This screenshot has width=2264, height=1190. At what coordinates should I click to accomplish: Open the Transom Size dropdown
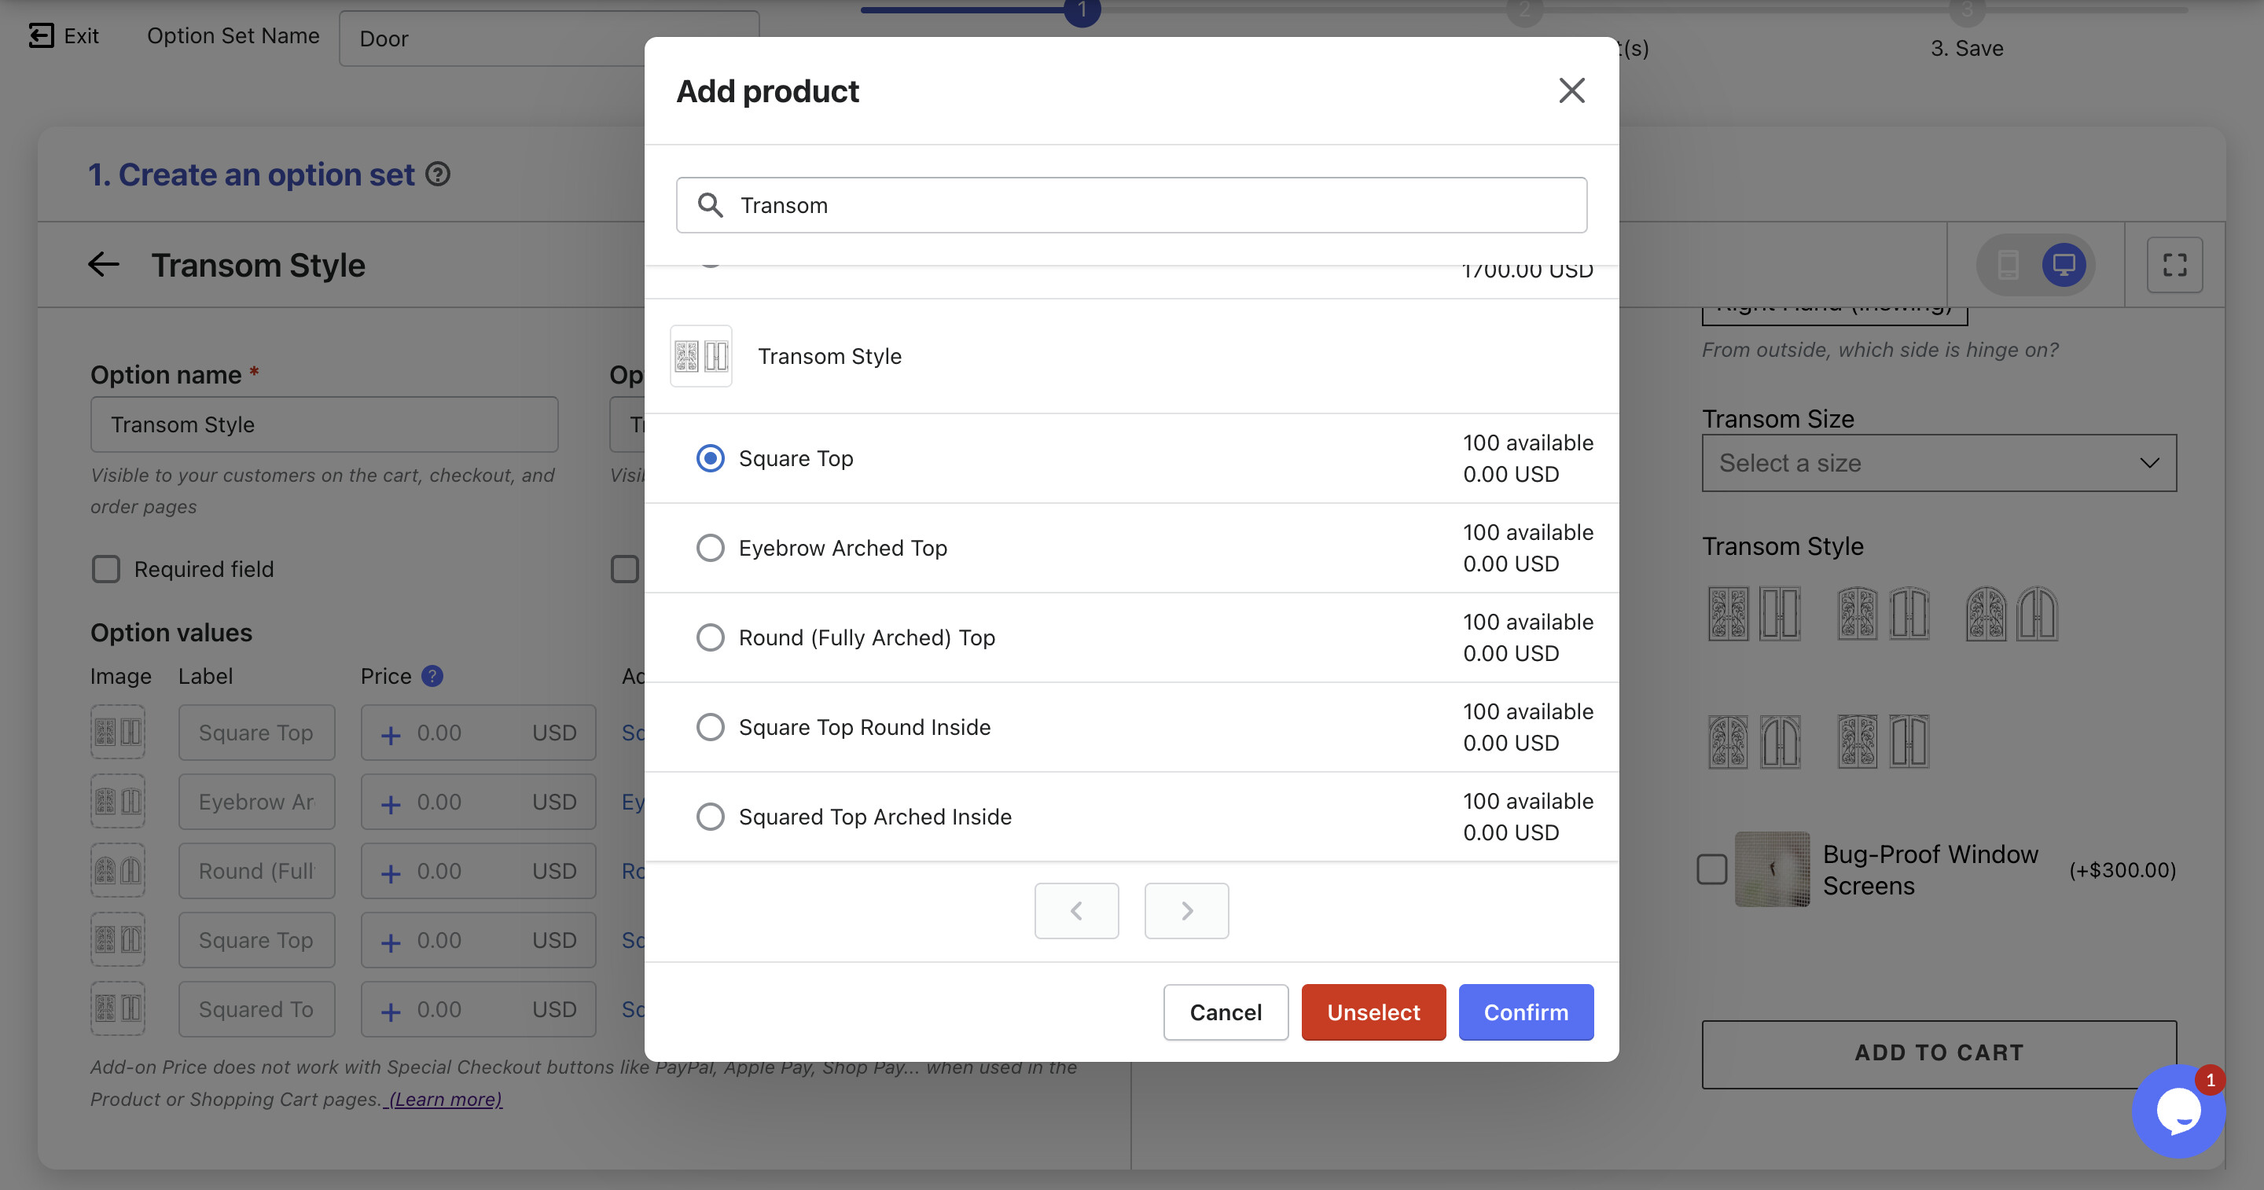1939,463
